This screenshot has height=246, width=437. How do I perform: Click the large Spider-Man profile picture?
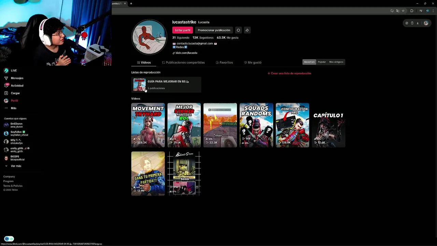149,37
